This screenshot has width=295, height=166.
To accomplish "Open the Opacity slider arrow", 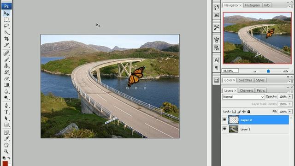I will click(x=290, y=96).
